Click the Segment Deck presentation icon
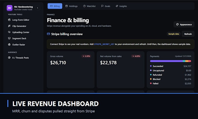The image size is (198, 119). pyautogui.click(x=9, y=38)
